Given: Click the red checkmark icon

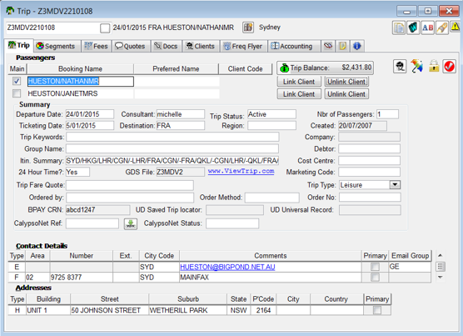Looking at the screenshot, I should click(x=449, y=66).
